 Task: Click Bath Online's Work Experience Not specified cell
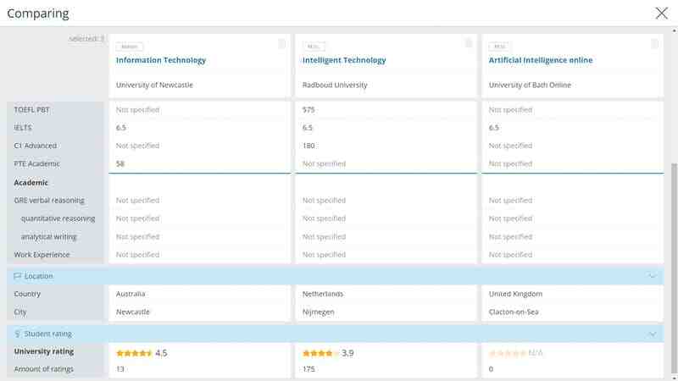click(510, 255)
